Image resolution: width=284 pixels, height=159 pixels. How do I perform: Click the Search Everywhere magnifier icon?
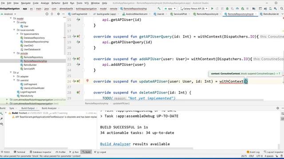[282, 8]
